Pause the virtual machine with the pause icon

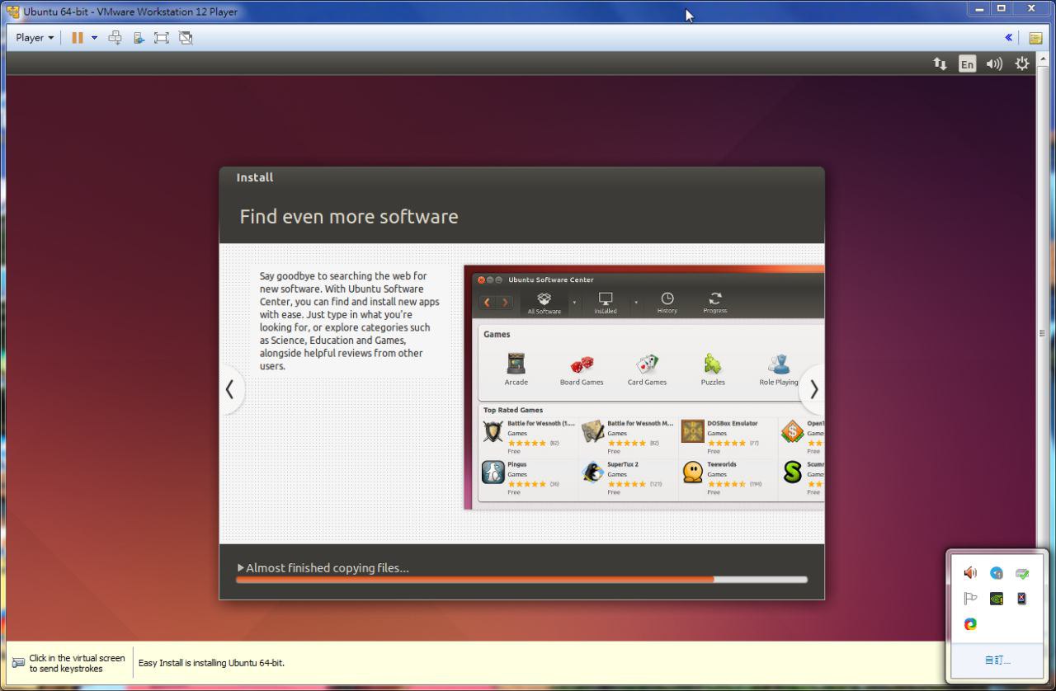pos(78,38)
